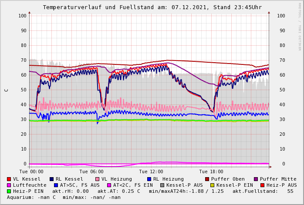
Task: Click the 'Tue 06:00' x-axis label
Action: (91, 172)
